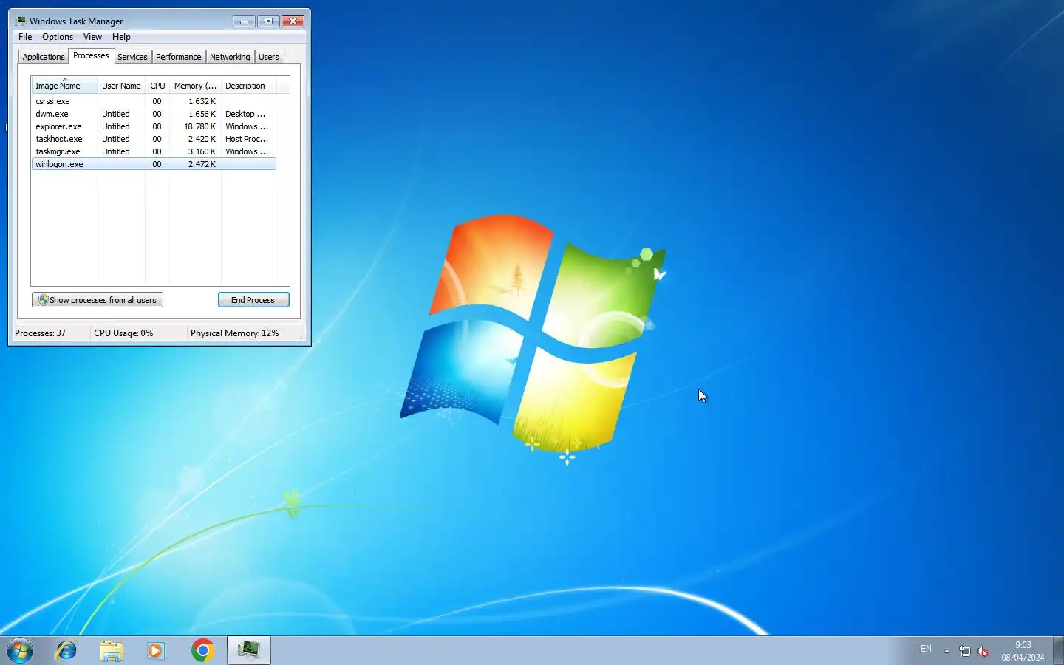Select the explorer.exe process row
1064x665 pixels.
coord(154,126)
